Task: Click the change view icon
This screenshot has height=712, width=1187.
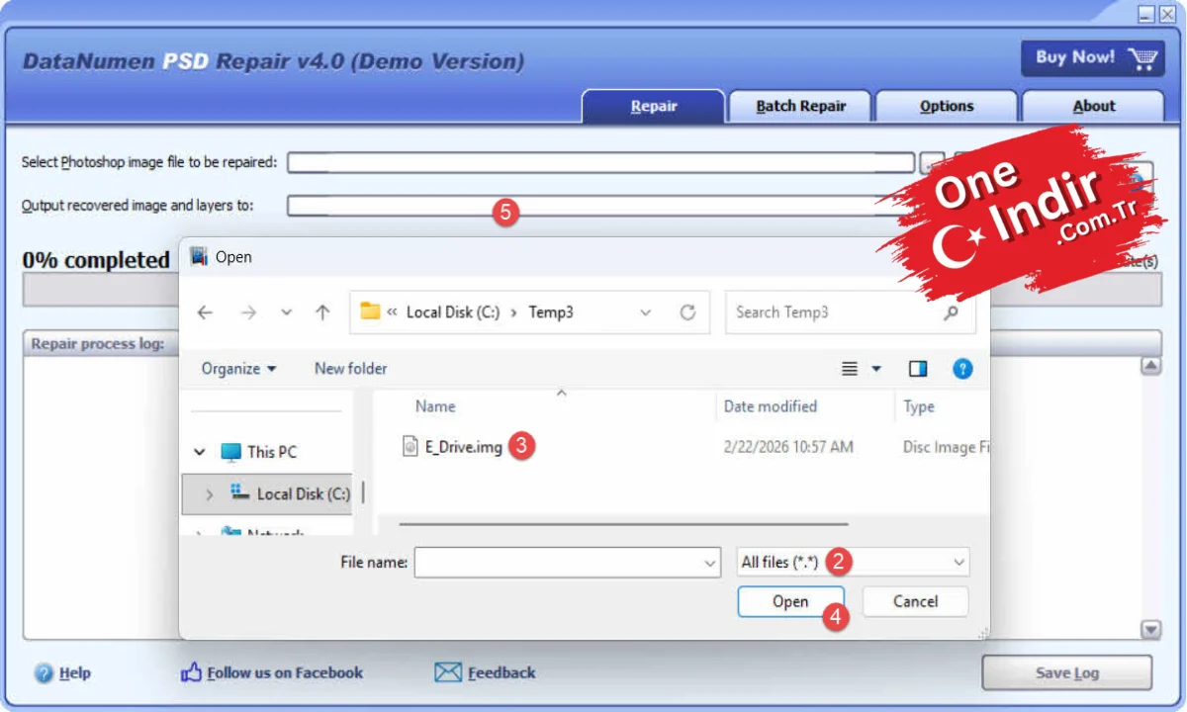Action: [x=850, y=369]
